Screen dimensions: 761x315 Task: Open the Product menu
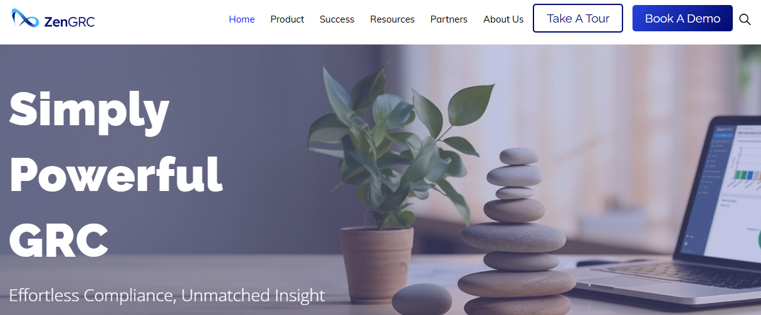pyautogui.click(x=287, y=19)
